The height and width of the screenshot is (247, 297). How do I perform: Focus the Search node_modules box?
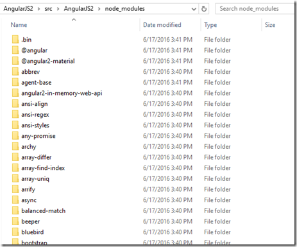255,9
